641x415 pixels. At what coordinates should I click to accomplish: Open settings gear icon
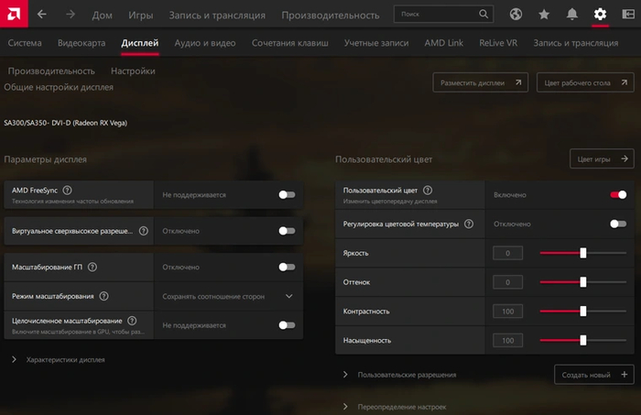(x=600, y=15)
